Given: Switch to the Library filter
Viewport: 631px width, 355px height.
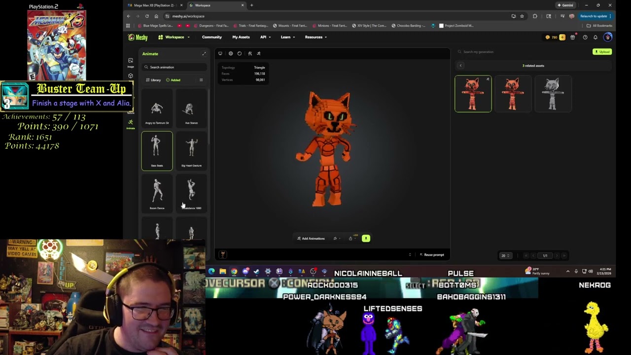Looking at the screenshot, I should coord(153,80).
